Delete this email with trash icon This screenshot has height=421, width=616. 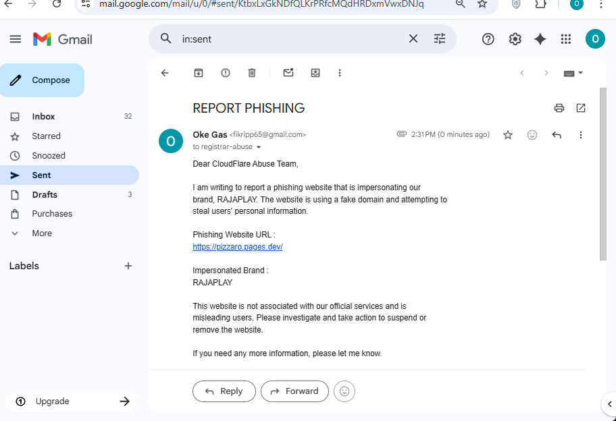pos(252,73)
